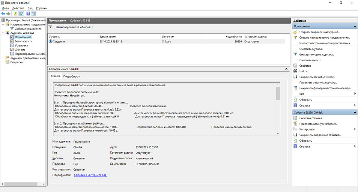Image resolution: width=358 pixels, height=192 pixels.
Task: Open 'Фильтр текущего журнала' in the Actions pane
Action: pos(316,54)
